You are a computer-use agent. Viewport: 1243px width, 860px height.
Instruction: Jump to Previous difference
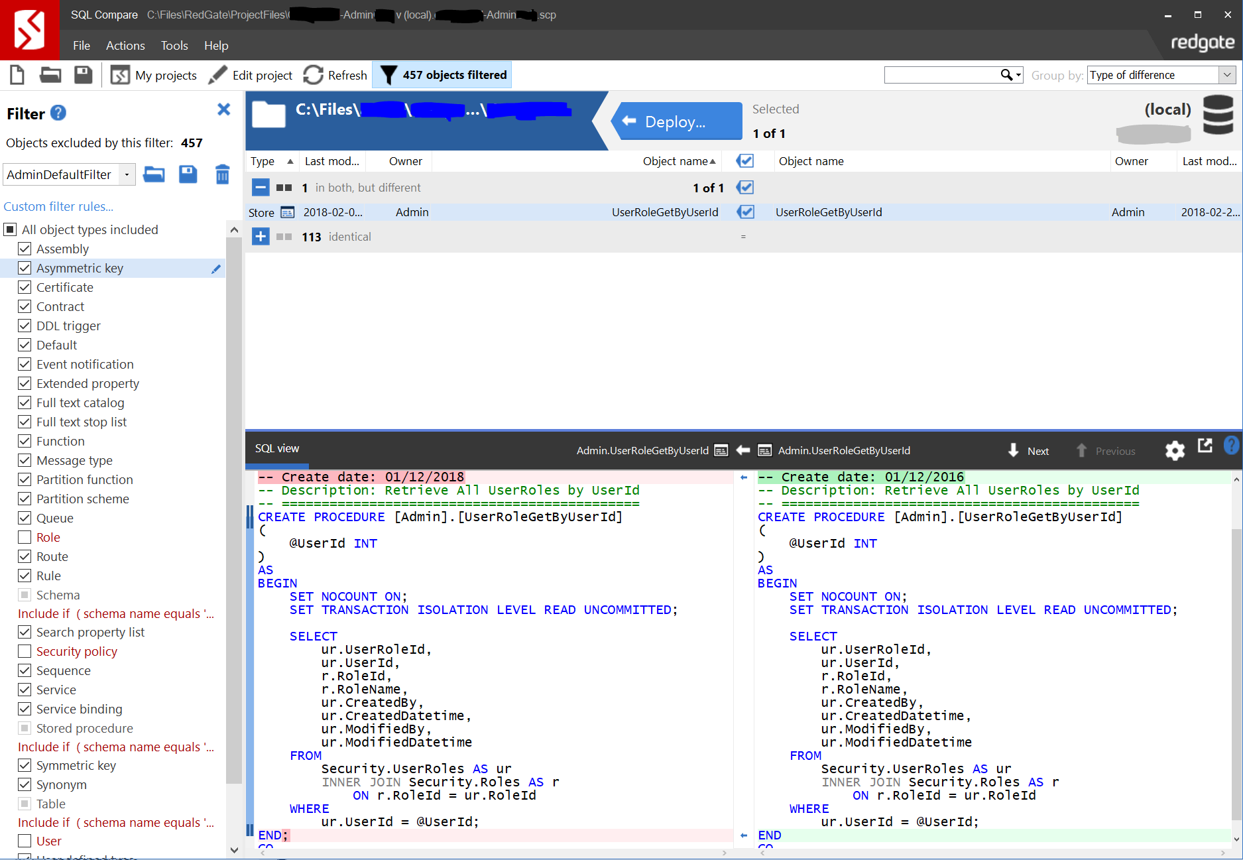(1106, 451)
